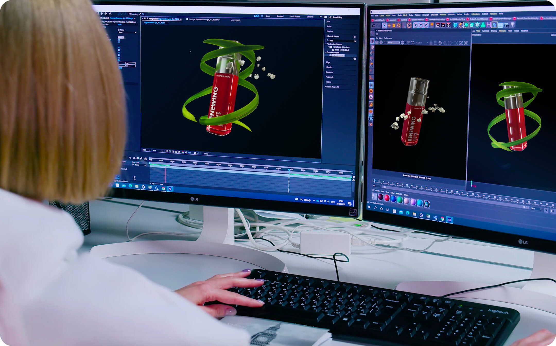Open the Beauty AOV dropdown in Redshift RenderView

coord(394,42)
